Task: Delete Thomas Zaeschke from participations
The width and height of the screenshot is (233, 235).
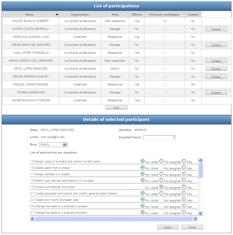Action: tap(216, 93)
